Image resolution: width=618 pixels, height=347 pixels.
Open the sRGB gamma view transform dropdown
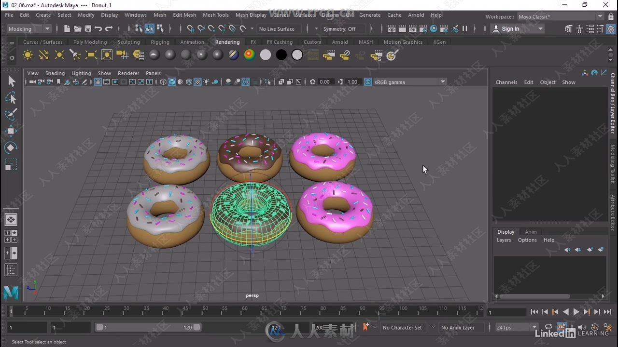pyautogui.click(x=410, y=82)
